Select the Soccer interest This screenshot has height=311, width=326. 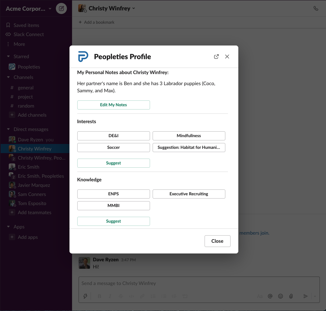114,148
